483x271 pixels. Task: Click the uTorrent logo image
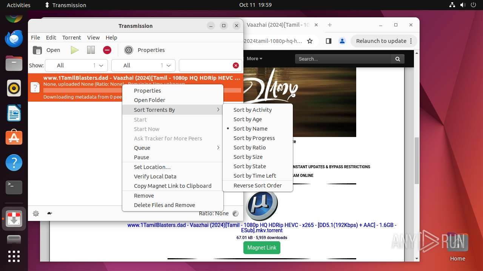pyautogui.click(x=262, y=205)
